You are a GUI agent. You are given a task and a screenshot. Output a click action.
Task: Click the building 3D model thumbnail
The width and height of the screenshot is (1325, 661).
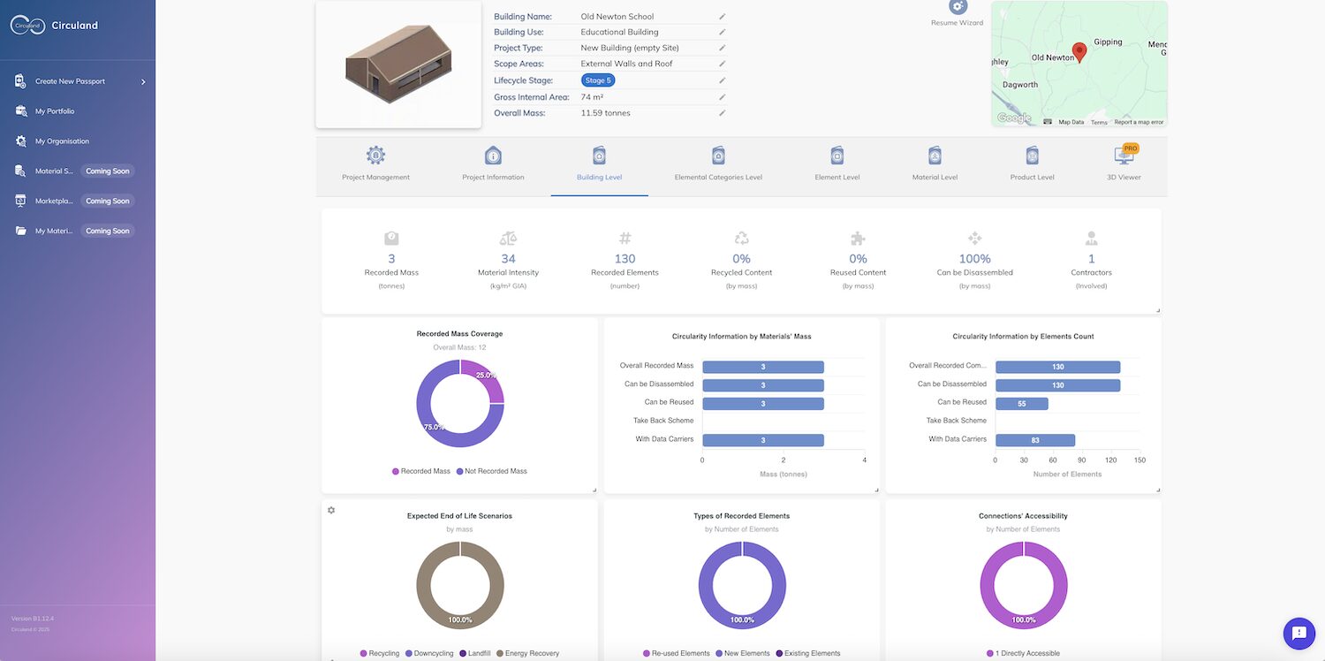[x=398, y=65]
